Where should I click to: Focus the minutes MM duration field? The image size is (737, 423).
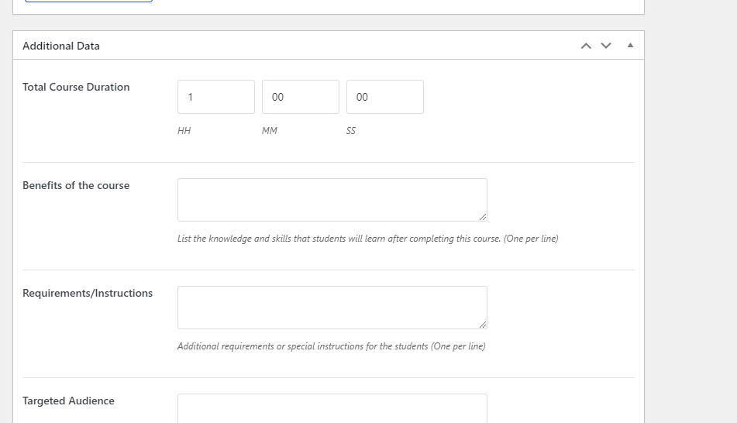pyautogui.click(x=300, y=97)
